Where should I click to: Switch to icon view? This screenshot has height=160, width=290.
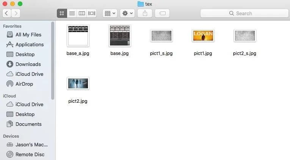pyautogui.click(x=62, y=13)
